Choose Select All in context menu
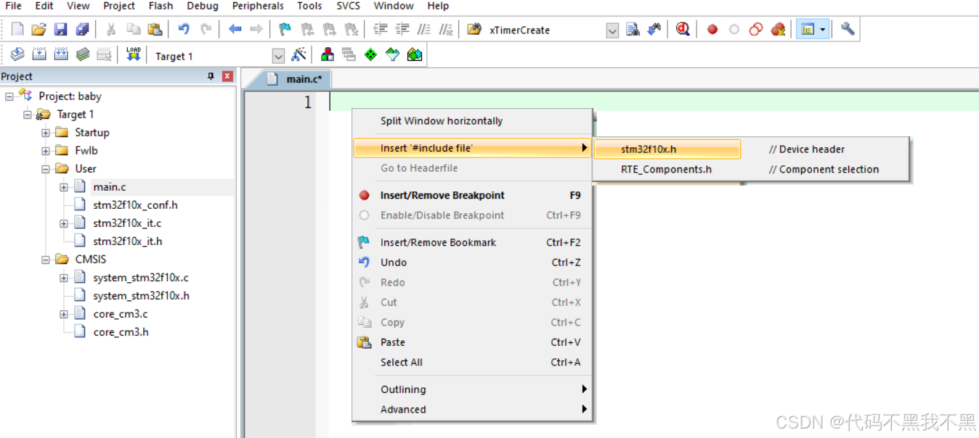This screenshot has width=979, height=438. pos(471,363)
